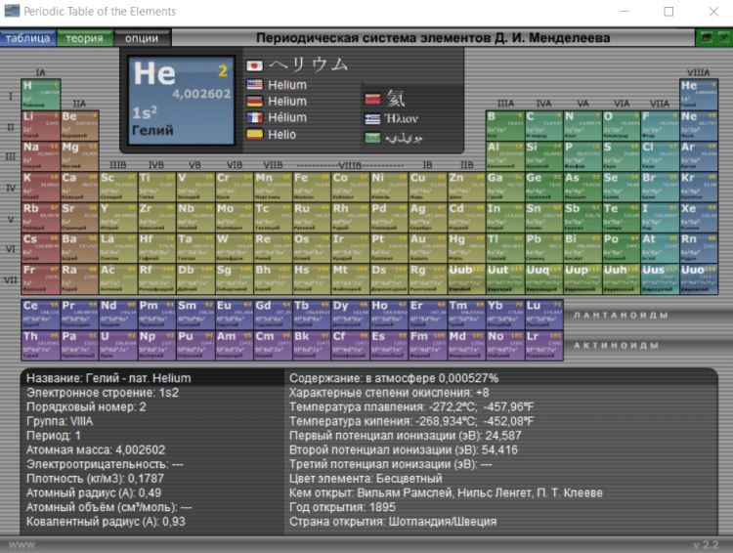The width and height of the screenshot is (733, 553).
Task: Select the Uuo element cell
Action: pos(699,278)
